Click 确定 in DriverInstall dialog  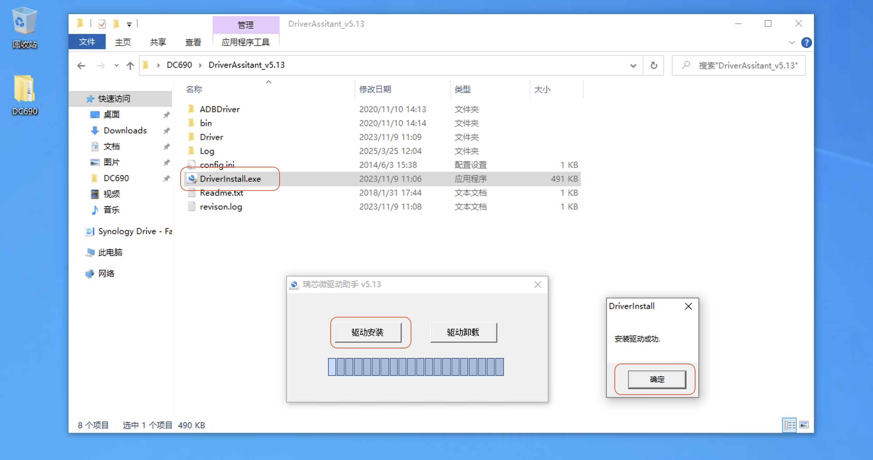[x=657, y=379]
